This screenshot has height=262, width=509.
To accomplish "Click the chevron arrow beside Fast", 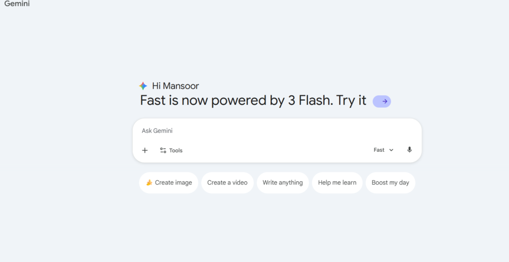I will click(x=391, y=150).
